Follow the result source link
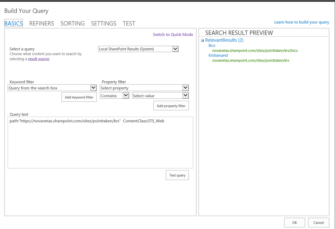 point(38,59)
